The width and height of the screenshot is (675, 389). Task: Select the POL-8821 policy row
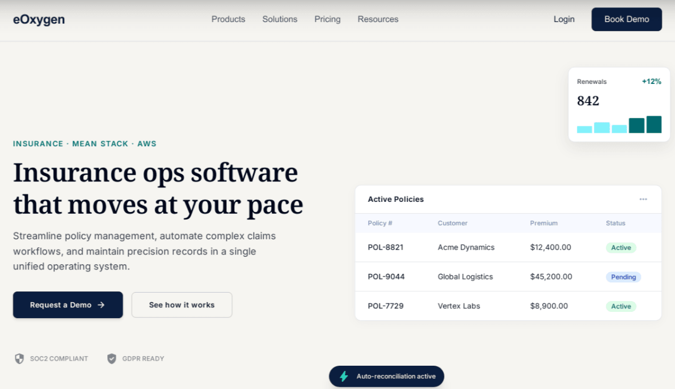tap(386, 247)
